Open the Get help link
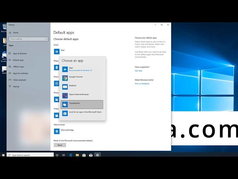The height and width of the screenshot is (179, 238). 138,70
